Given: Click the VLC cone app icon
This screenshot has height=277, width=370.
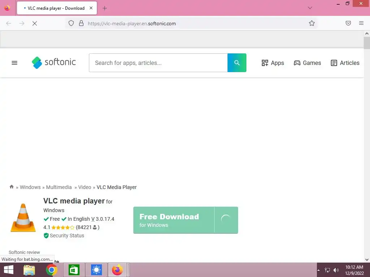Looking at the screenshot, I should 23,217.
